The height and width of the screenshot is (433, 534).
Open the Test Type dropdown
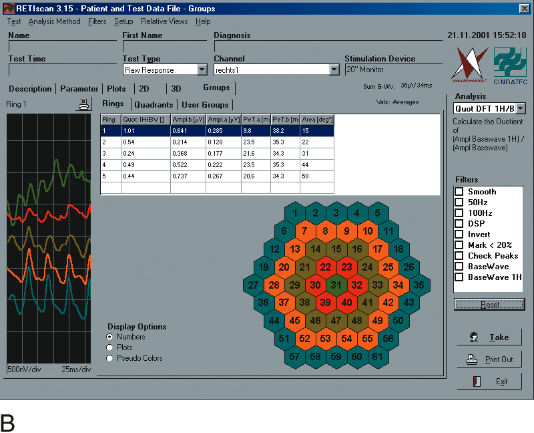click(202, 70)
